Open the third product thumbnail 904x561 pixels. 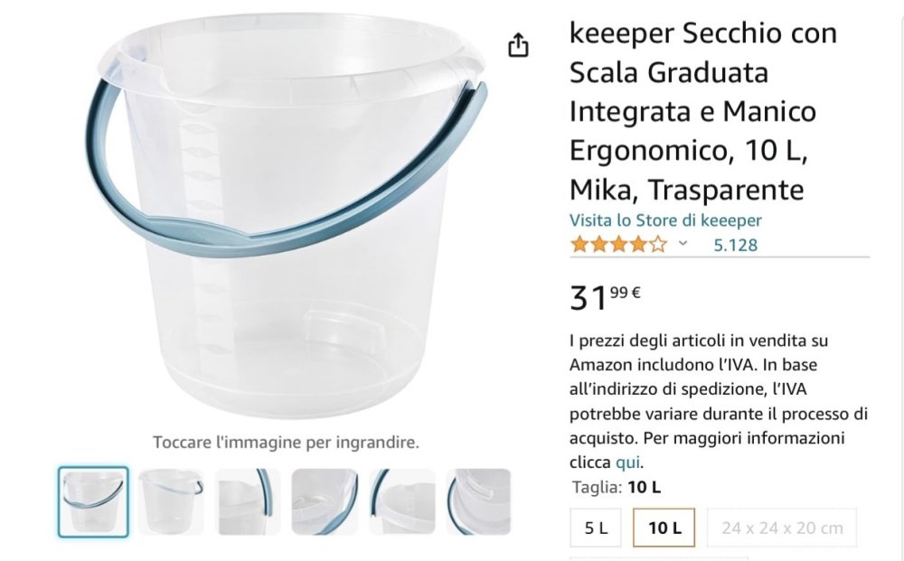(249, 501)
